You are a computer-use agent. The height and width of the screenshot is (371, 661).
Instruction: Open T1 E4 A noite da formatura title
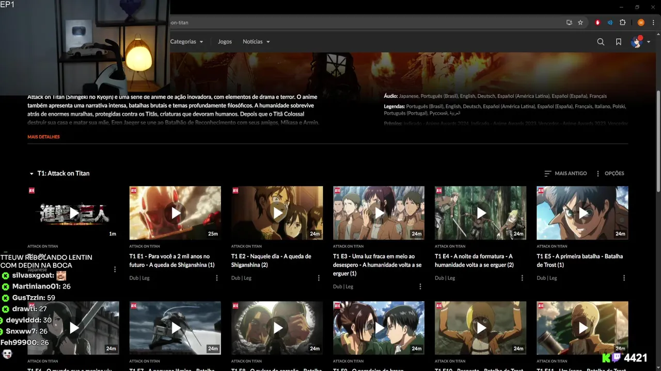(x=474, y=261)
